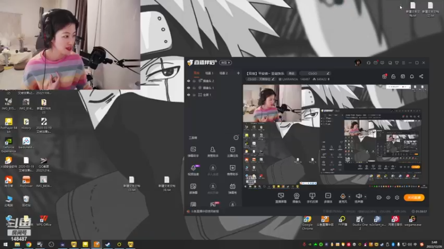Expand speaker volume arrow
The height and width of the screenshot is (249, 444).
click(x=365, y=196)
